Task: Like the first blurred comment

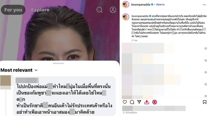Action: click(205, 48)
